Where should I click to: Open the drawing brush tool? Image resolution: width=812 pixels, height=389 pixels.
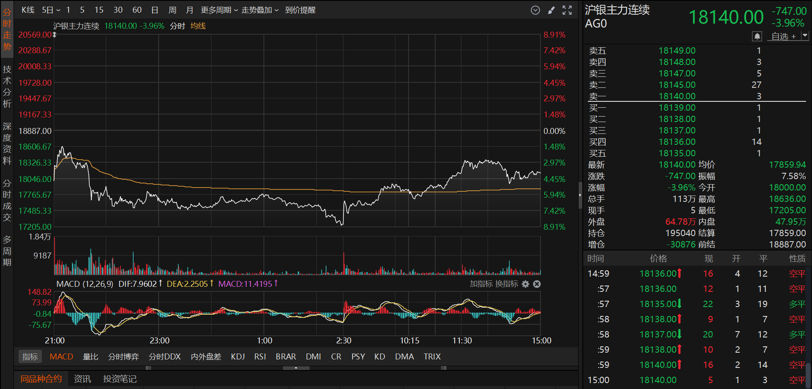coord(551,10)
